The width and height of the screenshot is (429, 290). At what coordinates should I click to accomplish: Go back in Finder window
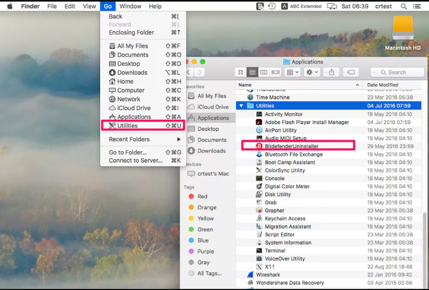(x=189, y=72)
